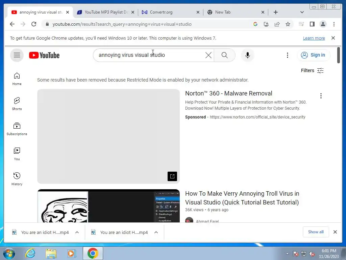Click the address bar URL
346x260 pixels.
122,24
